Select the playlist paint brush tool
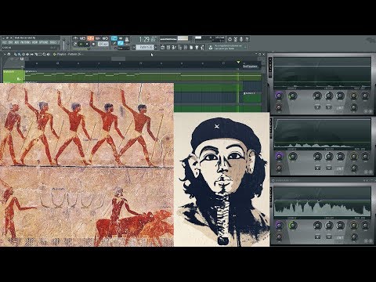Viewport: 376px width, 282px height. (x=19, y=54)
